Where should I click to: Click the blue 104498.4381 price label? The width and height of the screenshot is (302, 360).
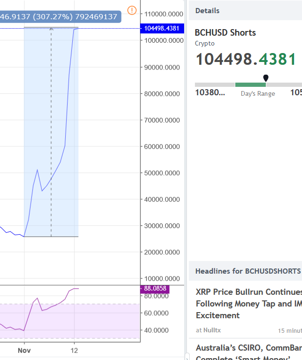(162, 29)
